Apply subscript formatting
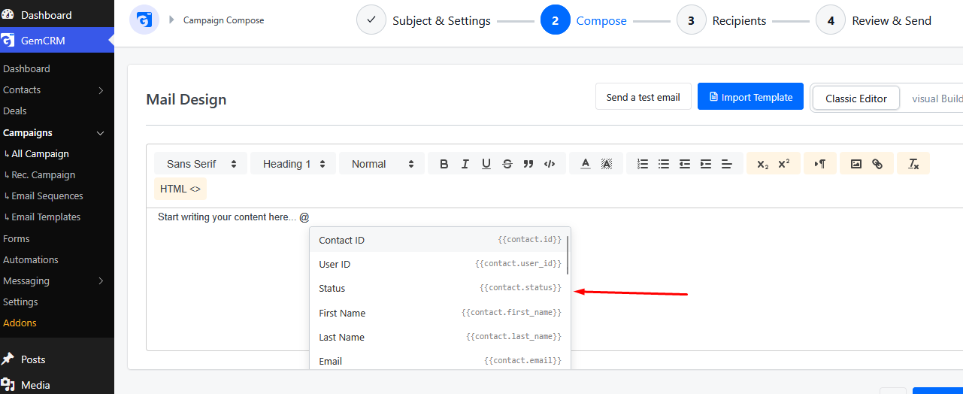This screenshot has width=963, height=394. [x=762, y=164]
